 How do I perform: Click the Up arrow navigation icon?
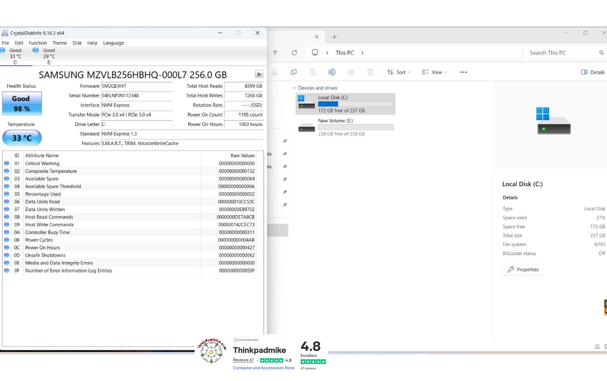tap(275, 53)
